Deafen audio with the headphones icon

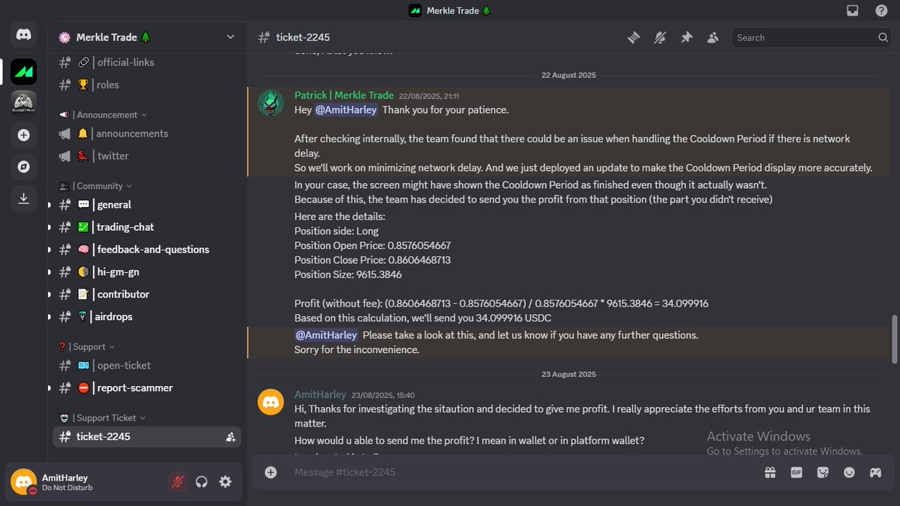(x=201, y=482)
